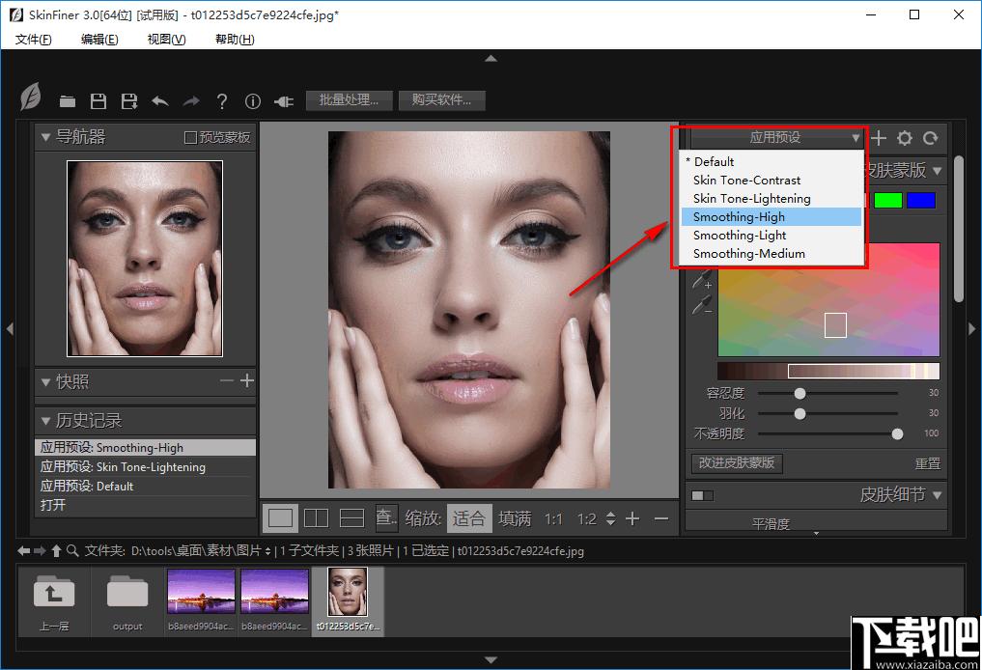Viewport: 982px width, 670px height.
Task: Select the subtract-color eyedropper tool
Action: 703,305
